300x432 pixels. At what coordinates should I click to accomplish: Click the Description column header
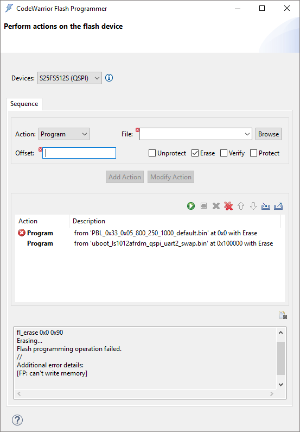coord(175,221)
